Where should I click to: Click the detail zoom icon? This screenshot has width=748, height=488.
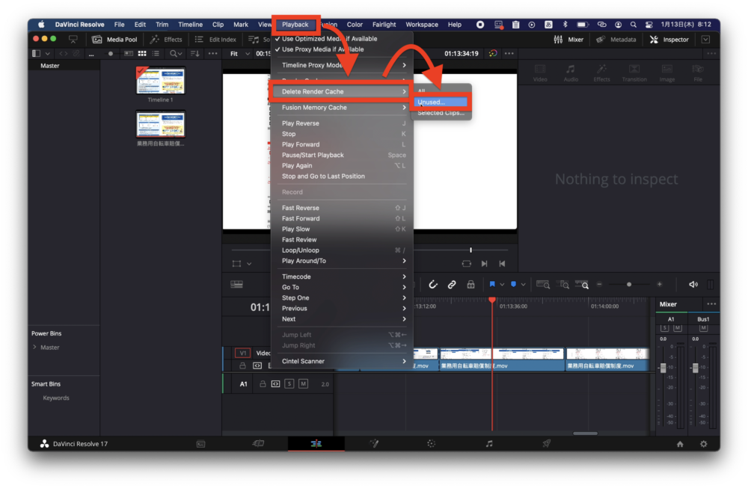pos(563,285)
